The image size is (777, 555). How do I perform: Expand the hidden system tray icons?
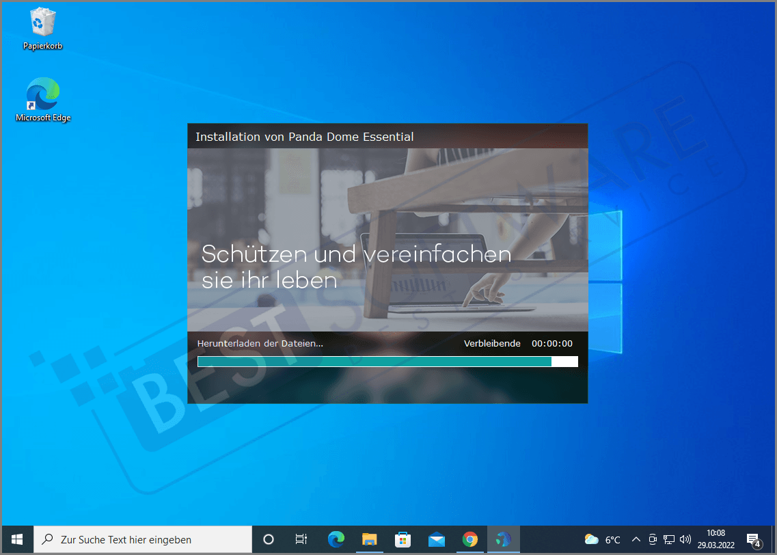pyautogui.click(x=636, y=540)
